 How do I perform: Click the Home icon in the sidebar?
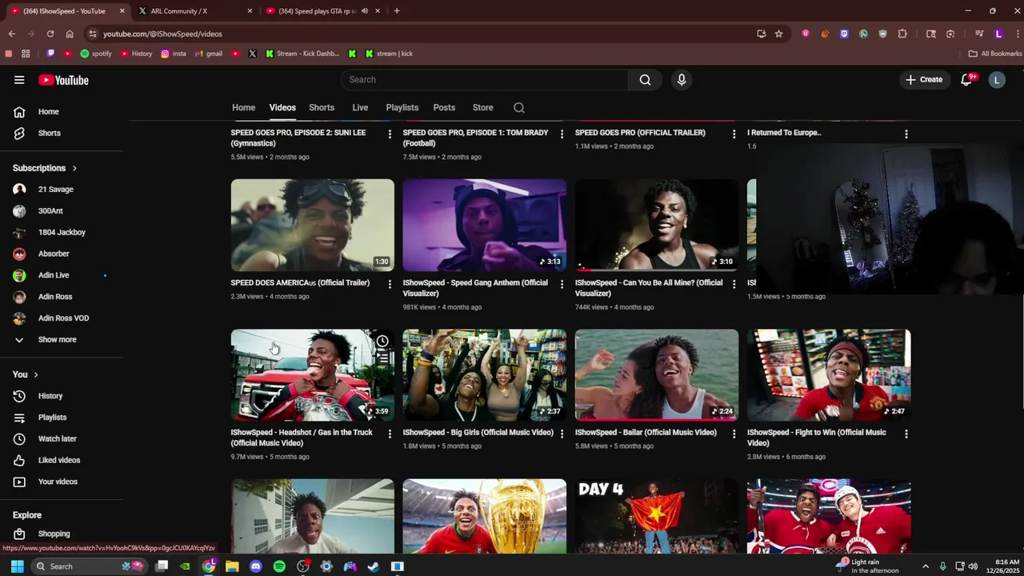coord(19,112)
